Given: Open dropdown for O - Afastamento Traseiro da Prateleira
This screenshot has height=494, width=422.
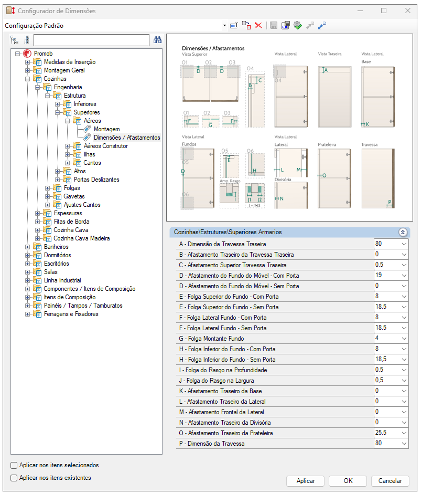Looking at the screenshot, I should (x=404, y=433).
